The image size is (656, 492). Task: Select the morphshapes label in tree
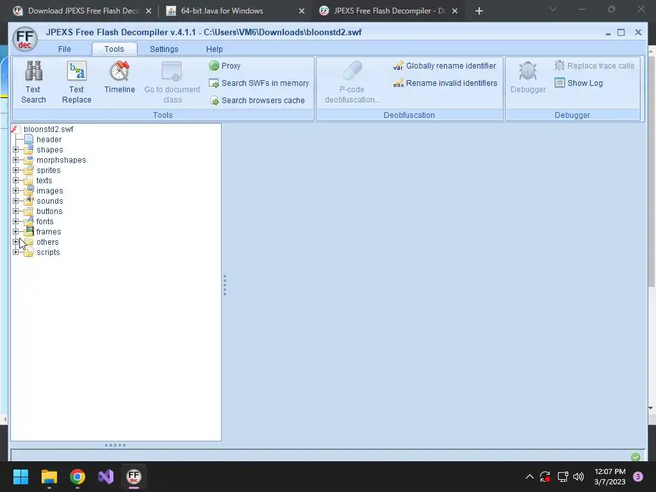61,160
